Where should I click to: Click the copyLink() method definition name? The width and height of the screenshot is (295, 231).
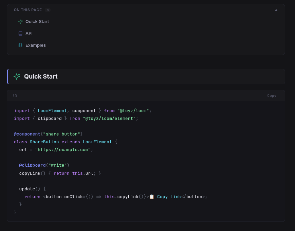coord(30,173)
